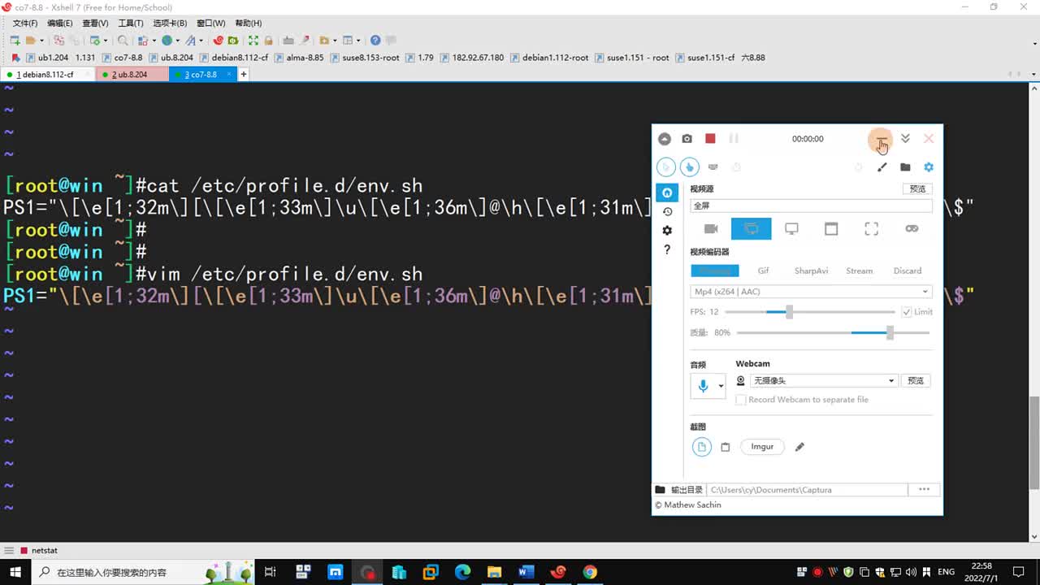
Task: Adjust the FPS slider
Action: (810, 312)
